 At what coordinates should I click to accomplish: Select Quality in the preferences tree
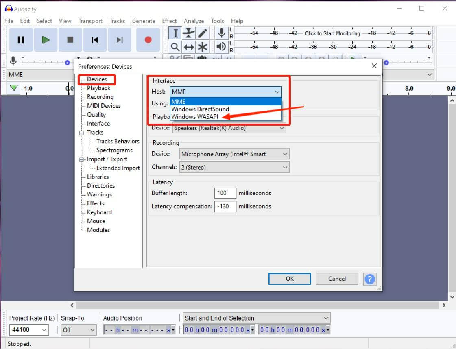pos(96,115)
